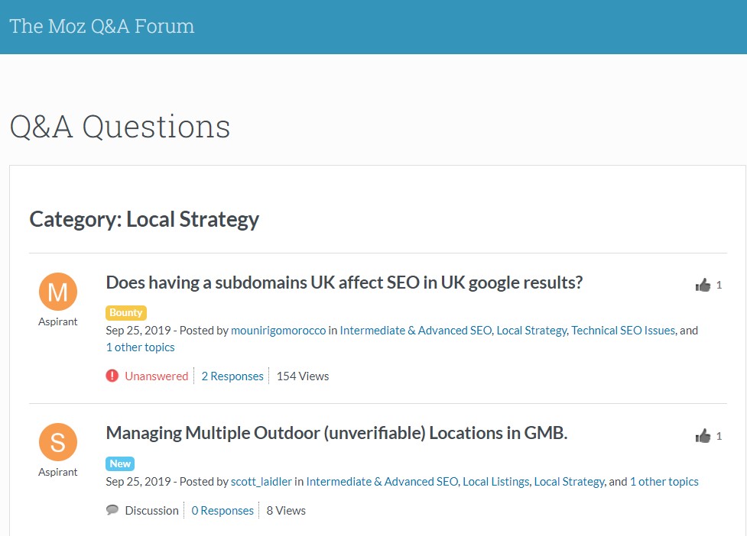Select the Aspirant rank label under scott_laidler

[57, 472]
